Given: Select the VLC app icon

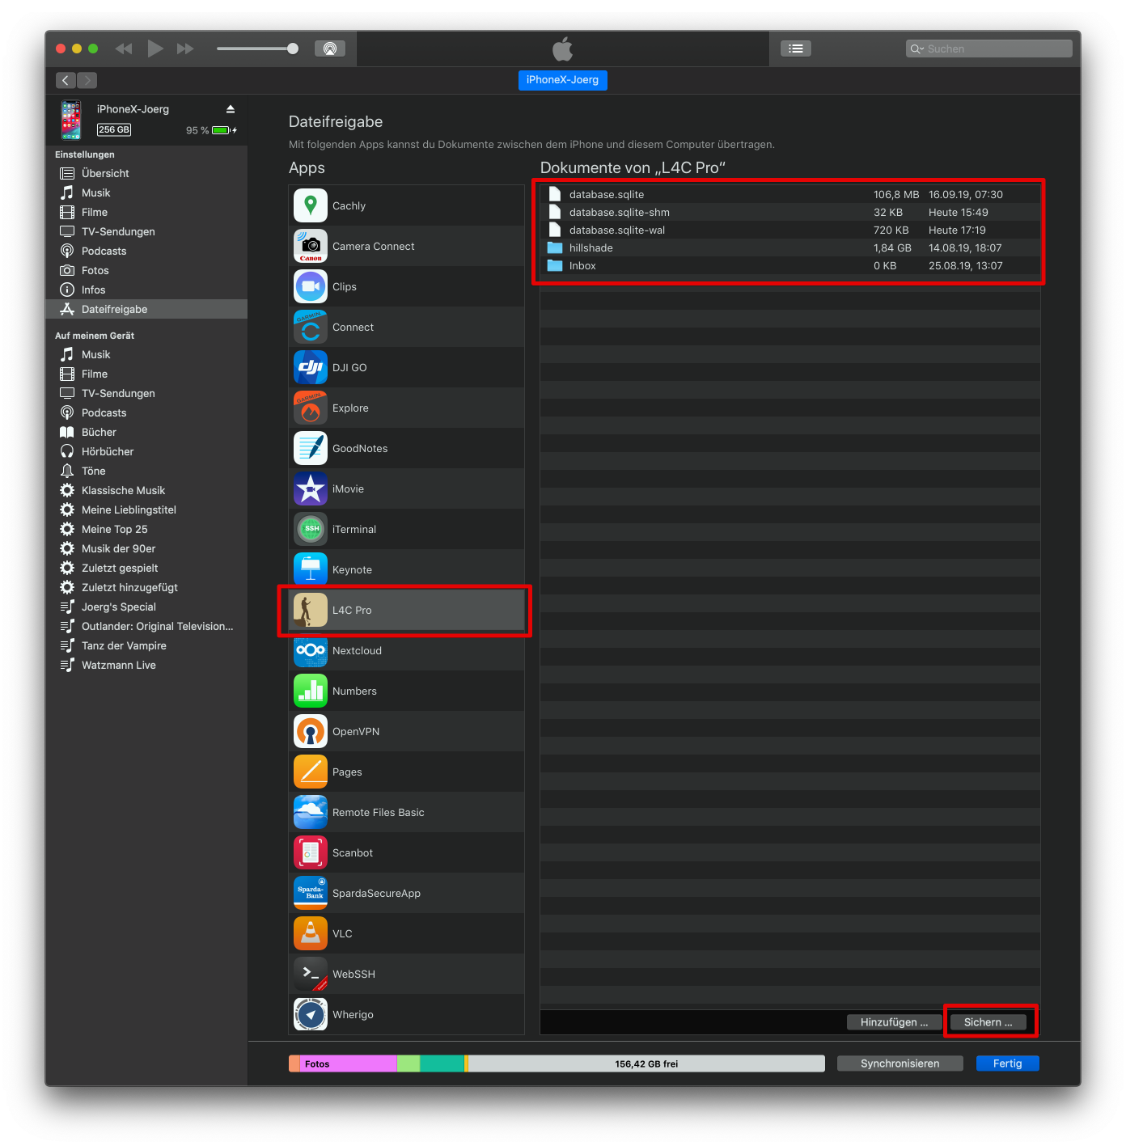Looking at the screenshot, I should pos(311,933).
